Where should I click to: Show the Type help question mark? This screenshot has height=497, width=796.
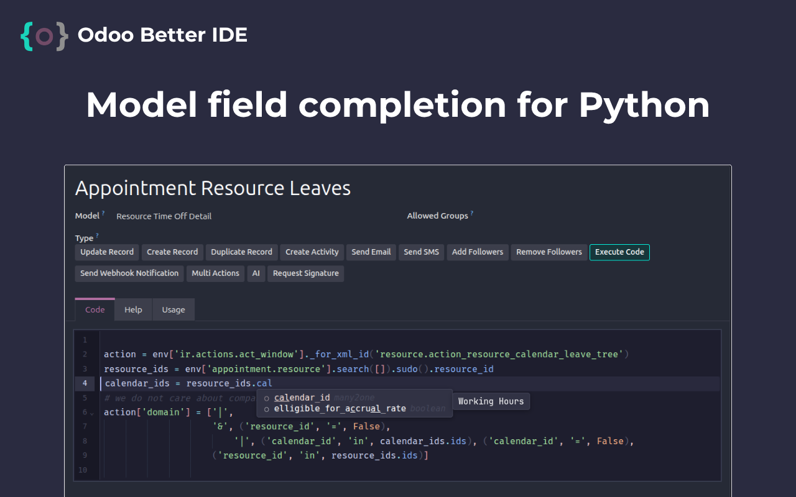click(97, 235)
